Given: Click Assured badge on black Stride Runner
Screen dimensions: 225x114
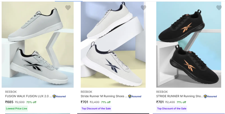Looking at the screenshot, I should pos(211,96).
